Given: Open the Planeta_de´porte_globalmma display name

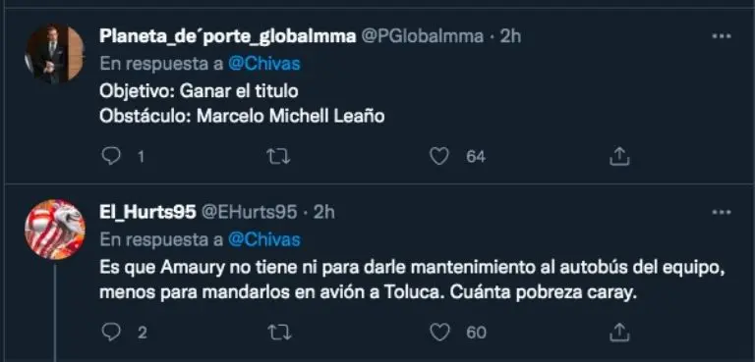Looking at the screenshot, I should click(228, 36).
